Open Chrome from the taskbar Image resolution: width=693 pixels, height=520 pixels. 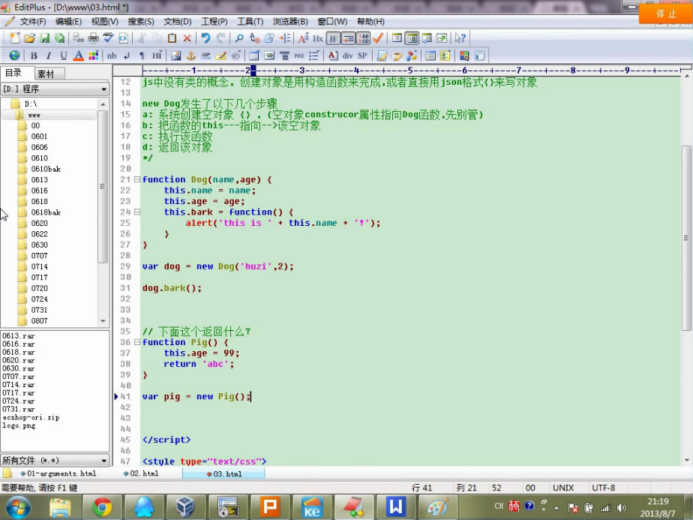click(102, 507)
